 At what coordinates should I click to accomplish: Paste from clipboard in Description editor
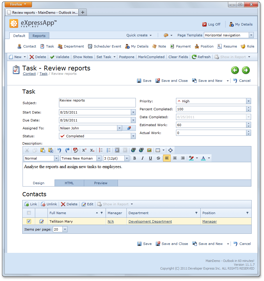tap(43, 150)
